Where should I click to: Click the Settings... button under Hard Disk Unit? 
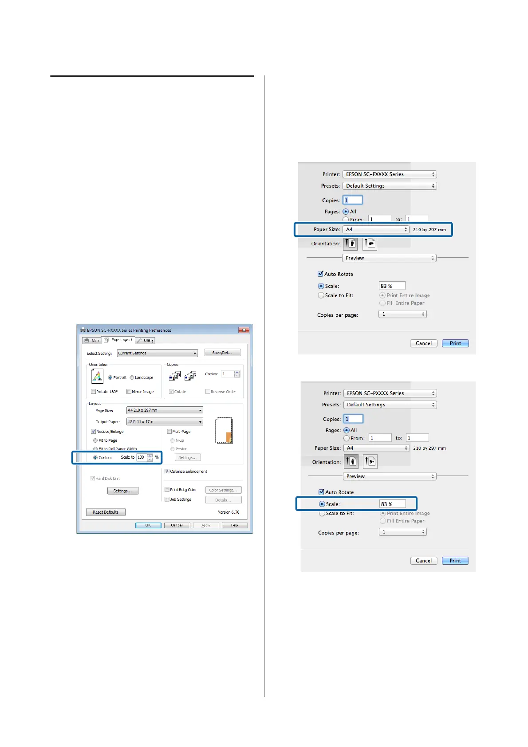tap(123, 491)
